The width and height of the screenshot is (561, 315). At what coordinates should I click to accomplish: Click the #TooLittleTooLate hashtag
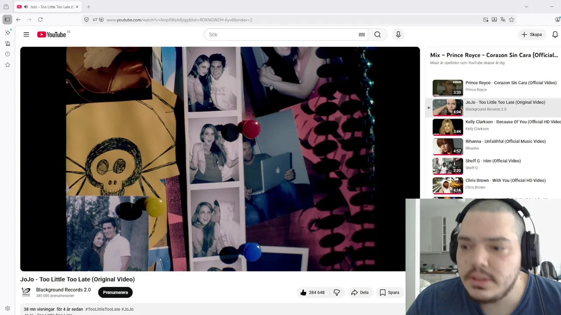[103, 309]
